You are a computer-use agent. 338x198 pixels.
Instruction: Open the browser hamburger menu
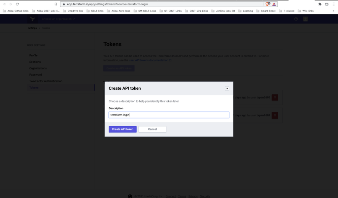click(x=334, y=4)
